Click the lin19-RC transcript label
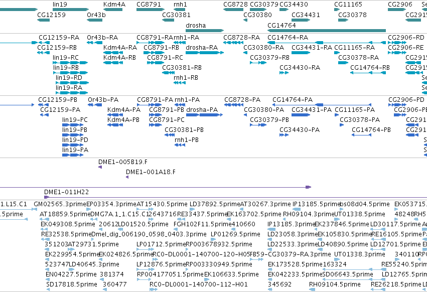 66,58
